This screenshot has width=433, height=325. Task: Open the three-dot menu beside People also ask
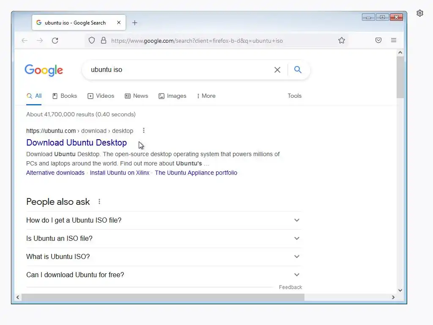tap(99, 202)
